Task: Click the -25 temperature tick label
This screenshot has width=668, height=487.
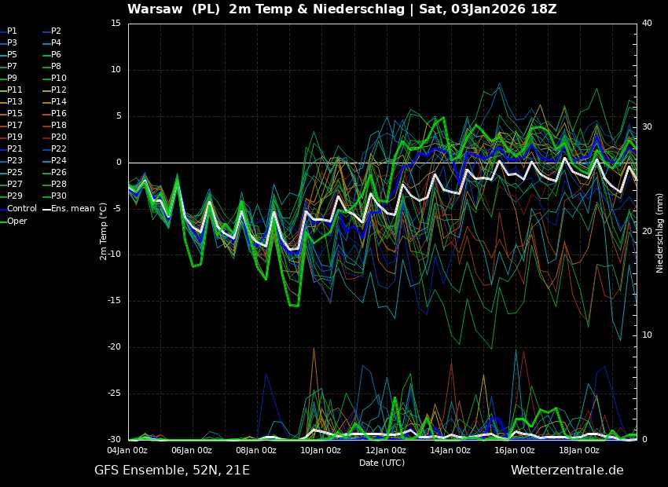Action: point(114,394)
